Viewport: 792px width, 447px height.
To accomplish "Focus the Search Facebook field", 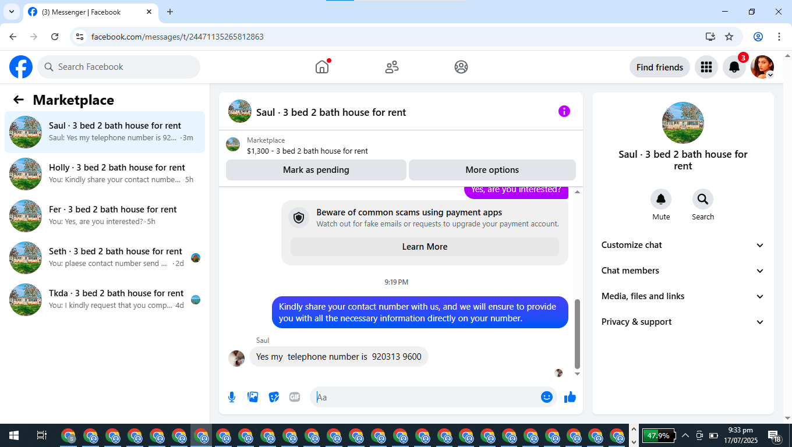I will [x=119, y=67].
